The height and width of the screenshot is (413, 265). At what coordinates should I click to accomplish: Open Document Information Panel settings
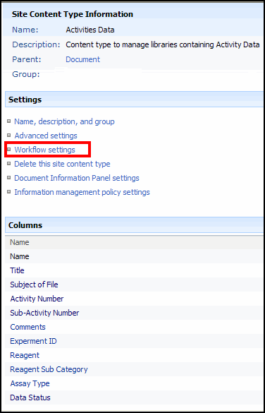coord(77,178)
